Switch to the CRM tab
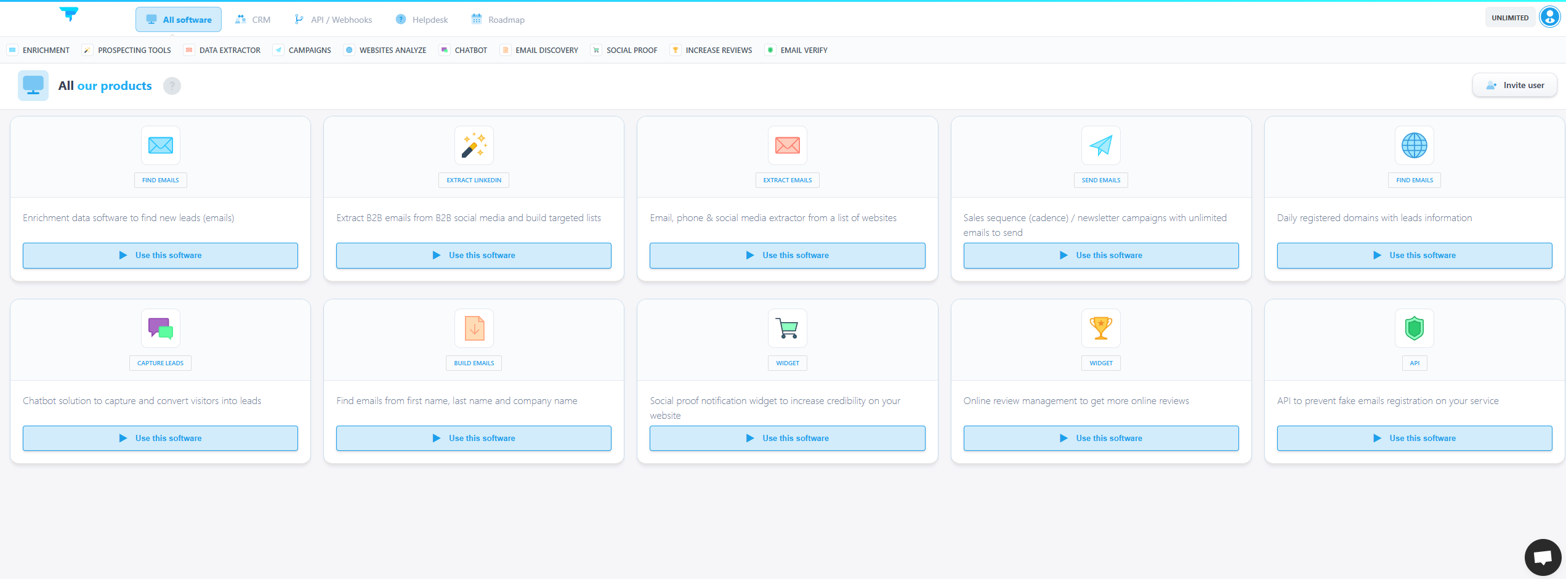Viewport: 1566px width, 579px height. pyautogui.click(x=253, y=20)
